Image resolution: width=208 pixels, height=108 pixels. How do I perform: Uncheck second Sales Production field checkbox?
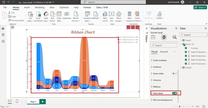186,56
